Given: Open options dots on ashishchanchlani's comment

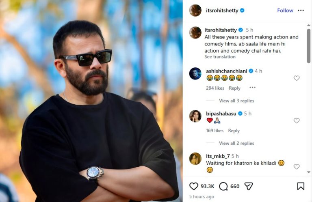Looking at the screenshot, I should 252,88.
